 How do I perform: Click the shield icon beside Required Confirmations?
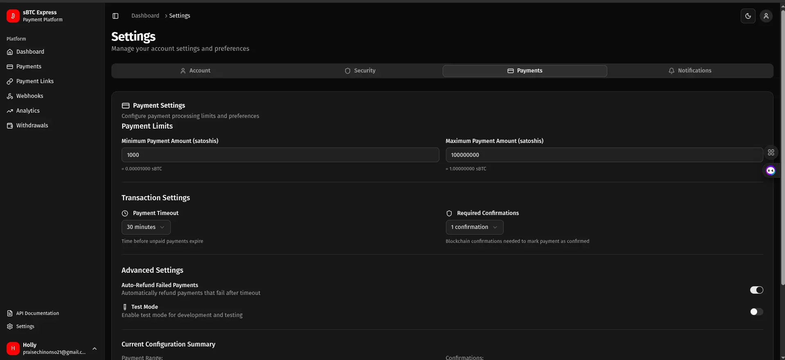(x=449, y=213)
